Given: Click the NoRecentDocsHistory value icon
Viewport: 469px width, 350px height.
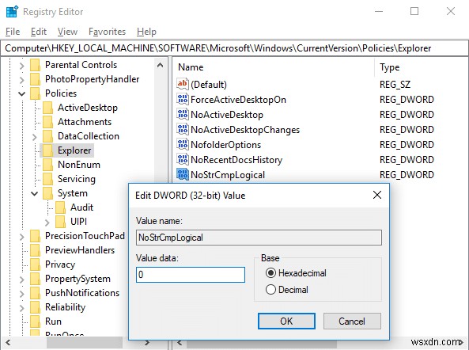Looking at the screenshot, I should coord(183,159).
